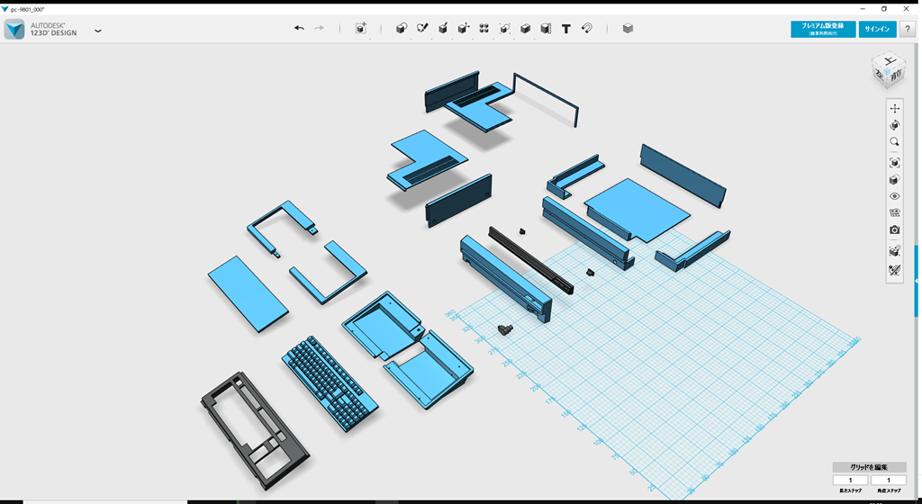The height and width of the screenshot is (504, 922).
Task: Take a screenshot with the camera icon
Action: 894,230
